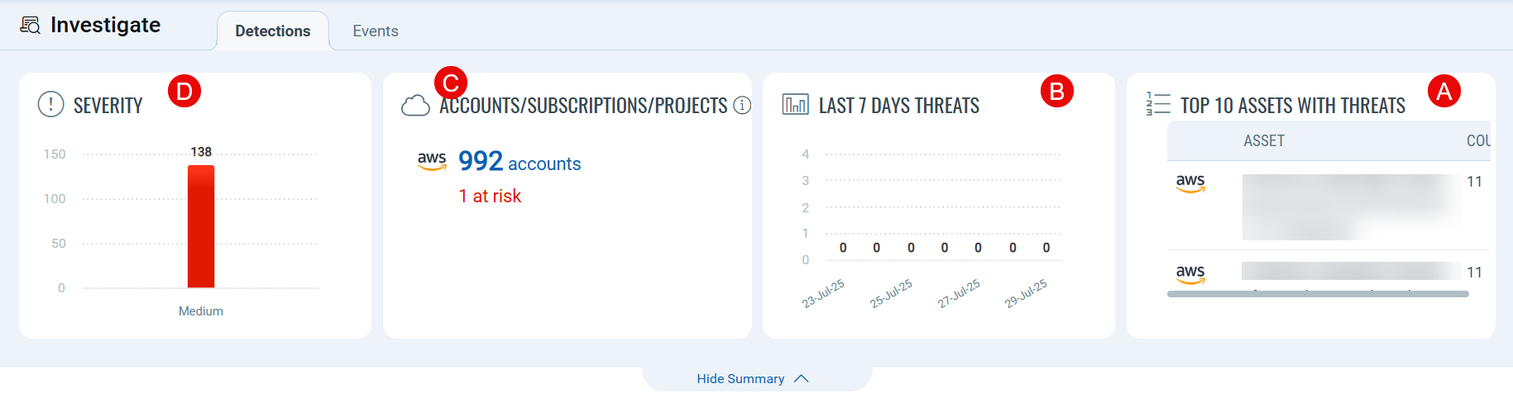Collapse panel with Hide Summary
Viewport: 1513px width, 398px height.
[740, 379]
